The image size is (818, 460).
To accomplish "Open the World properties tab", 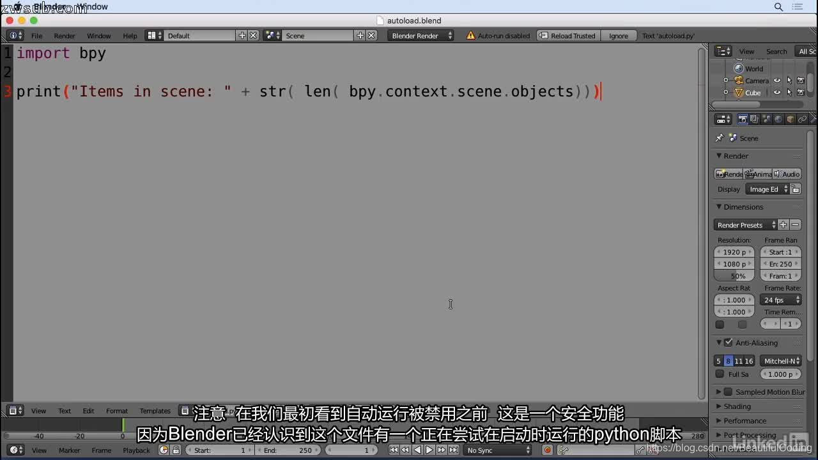I will tap(777, 119).
